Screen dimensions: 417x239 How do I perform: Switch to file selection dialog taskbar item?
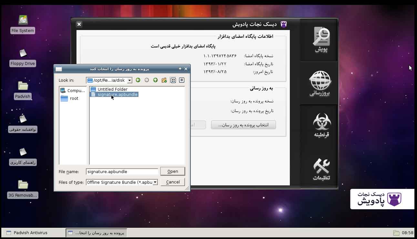click(97, 233)
